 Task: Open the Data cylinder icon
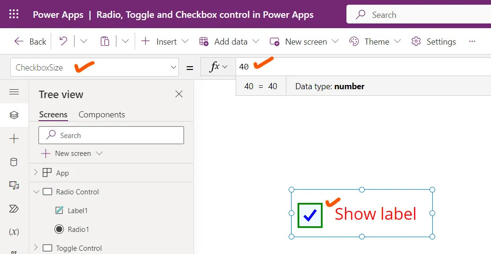tap(14, 162)
